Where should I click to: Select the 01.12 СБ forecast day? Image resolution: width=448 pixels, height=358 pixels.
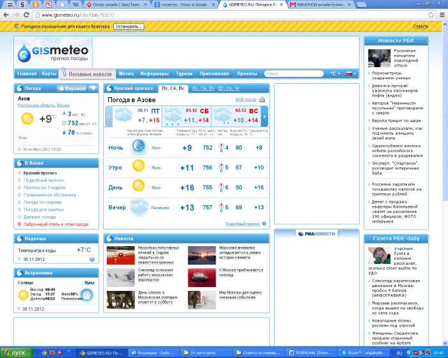click(187, 116)
